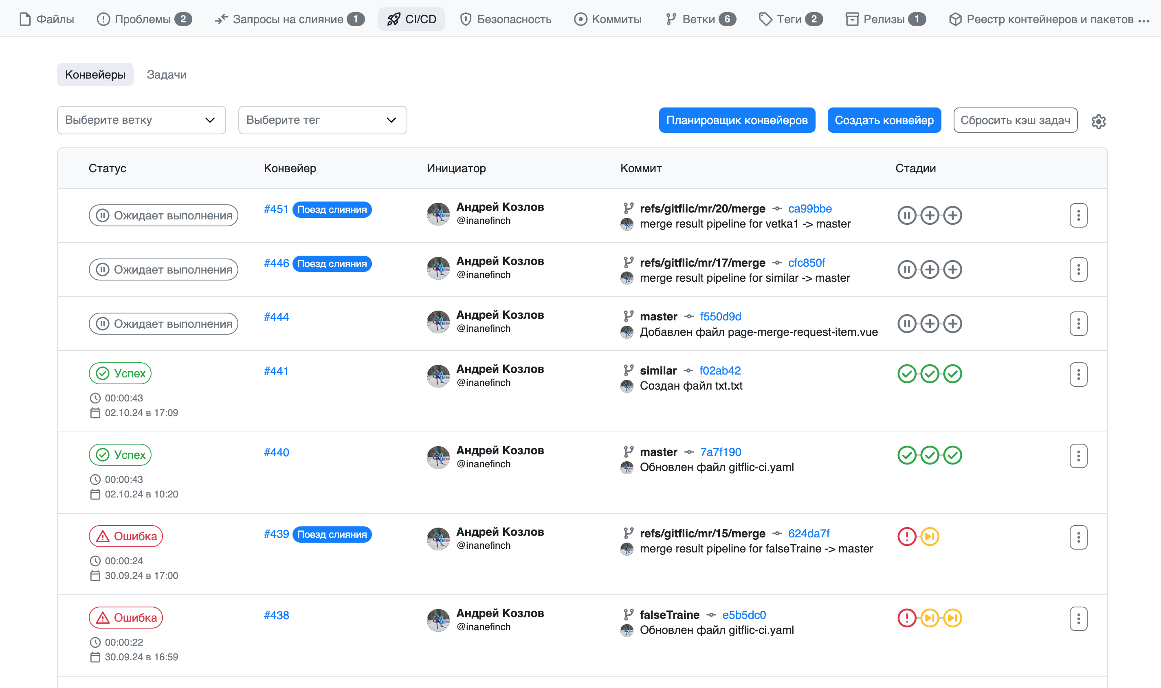Screen dimensions: 1161x688
Task: Open pipeline link #446
Action: tap(276, 263)
